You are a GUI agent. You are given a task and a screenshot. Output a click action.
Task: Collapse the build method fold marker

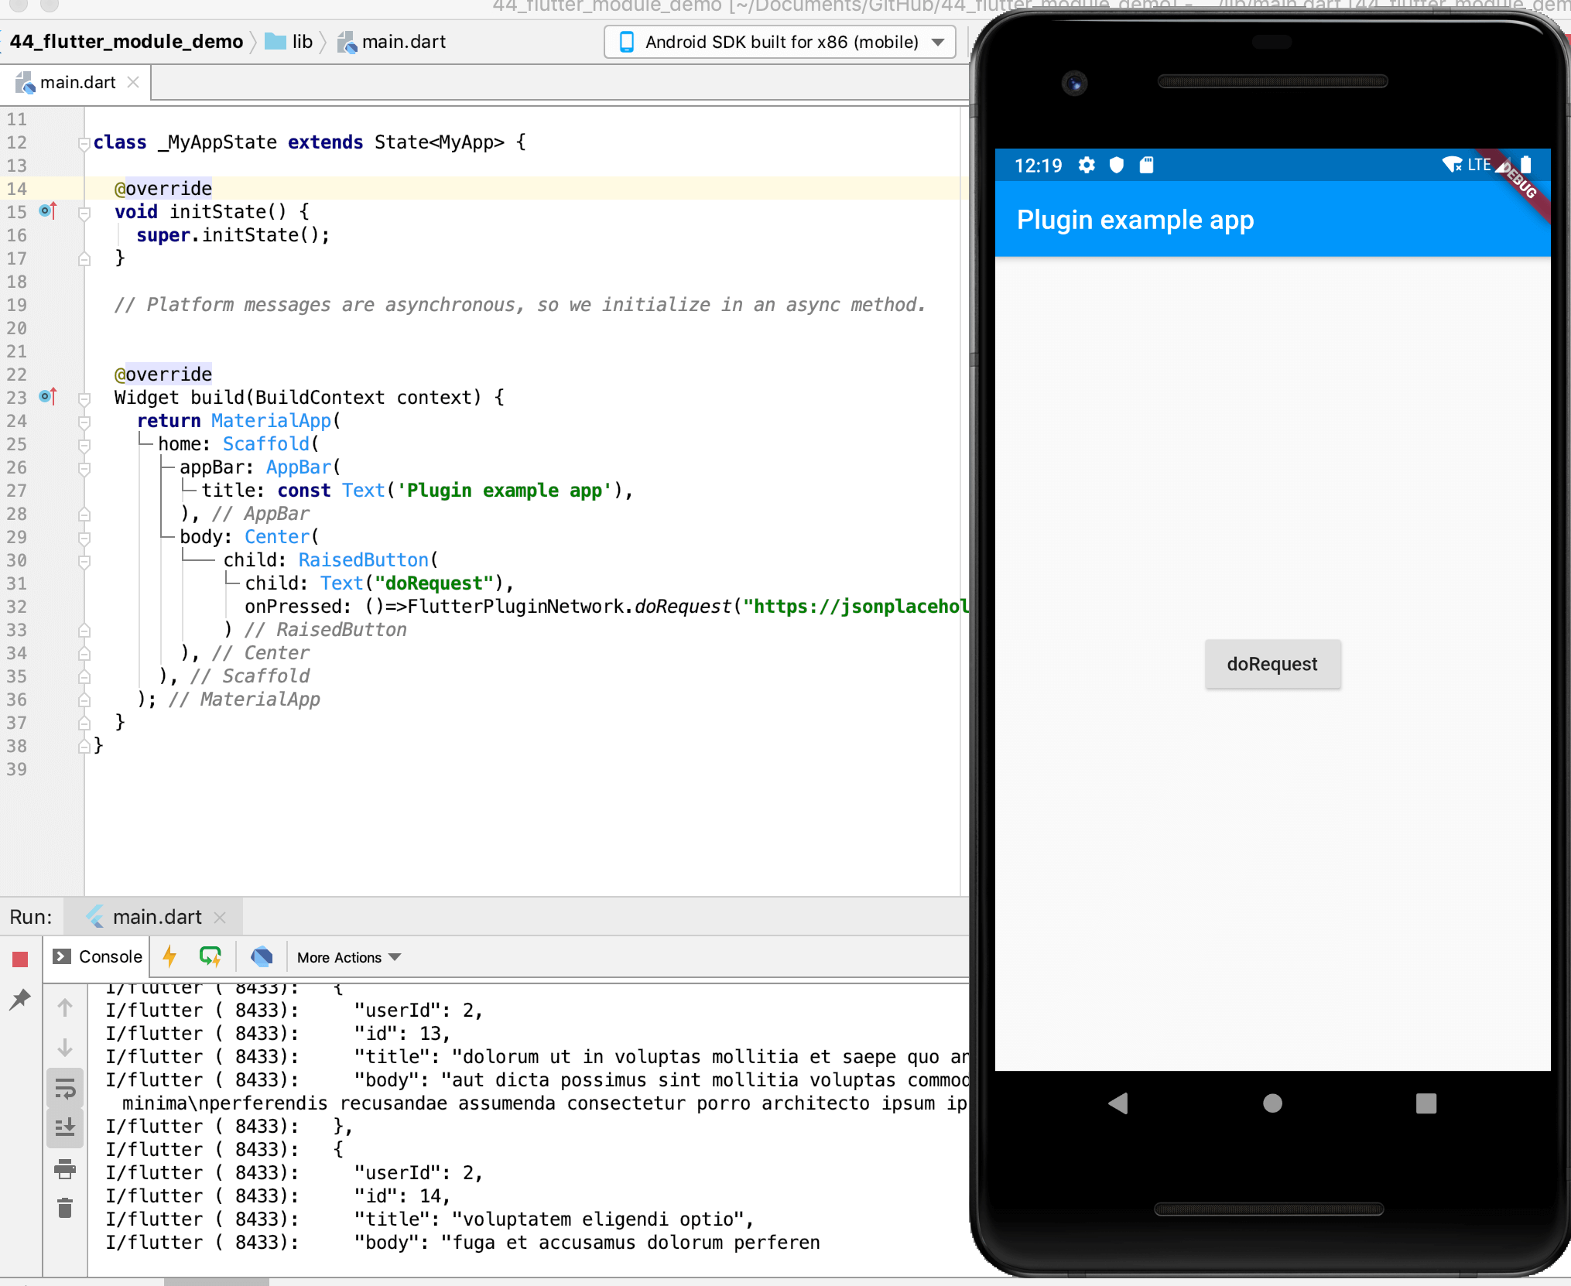click(x=84, y=398)
